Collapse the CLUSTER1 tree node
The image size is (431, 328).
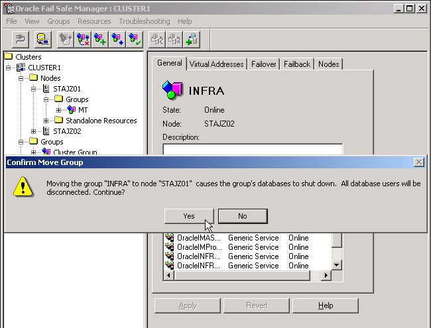click(8, 68)
